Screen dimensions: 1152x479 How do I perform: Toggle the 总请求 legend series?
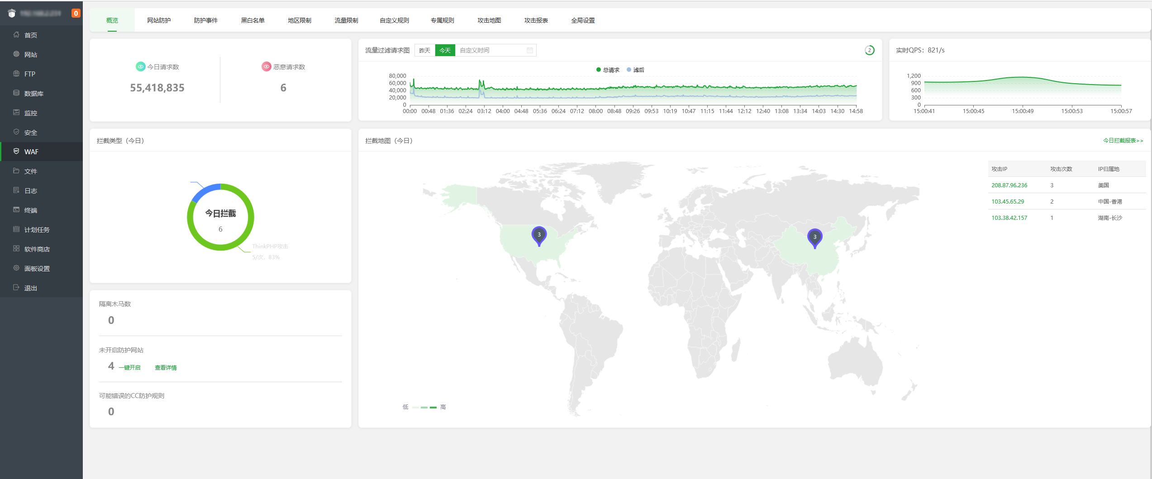coord(608,70)
